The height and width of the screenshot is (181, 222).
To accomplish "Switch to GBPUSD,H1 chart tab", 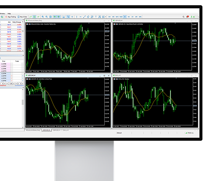I will 57,130.
